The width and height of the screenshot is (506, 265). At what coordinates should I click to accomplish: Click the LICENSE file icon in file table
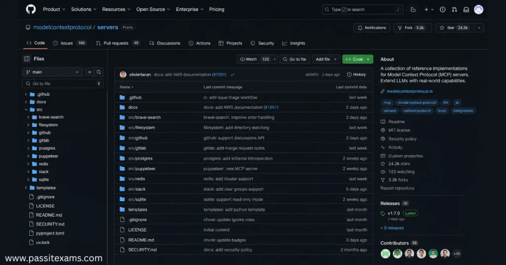[122, 230]
